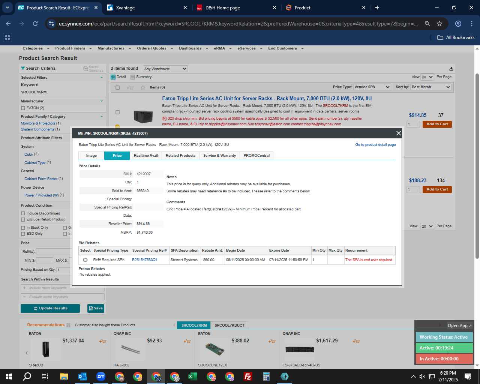The width and height of the screenshot is (480, 384).
Task: Click add-to-cart icon in Items (0) toolbar
Action: point(130,87)
